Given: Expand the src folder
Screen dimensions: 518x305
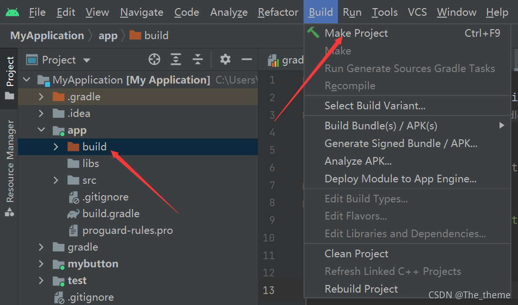Looking at the screenshot, I should click(56, 180).
